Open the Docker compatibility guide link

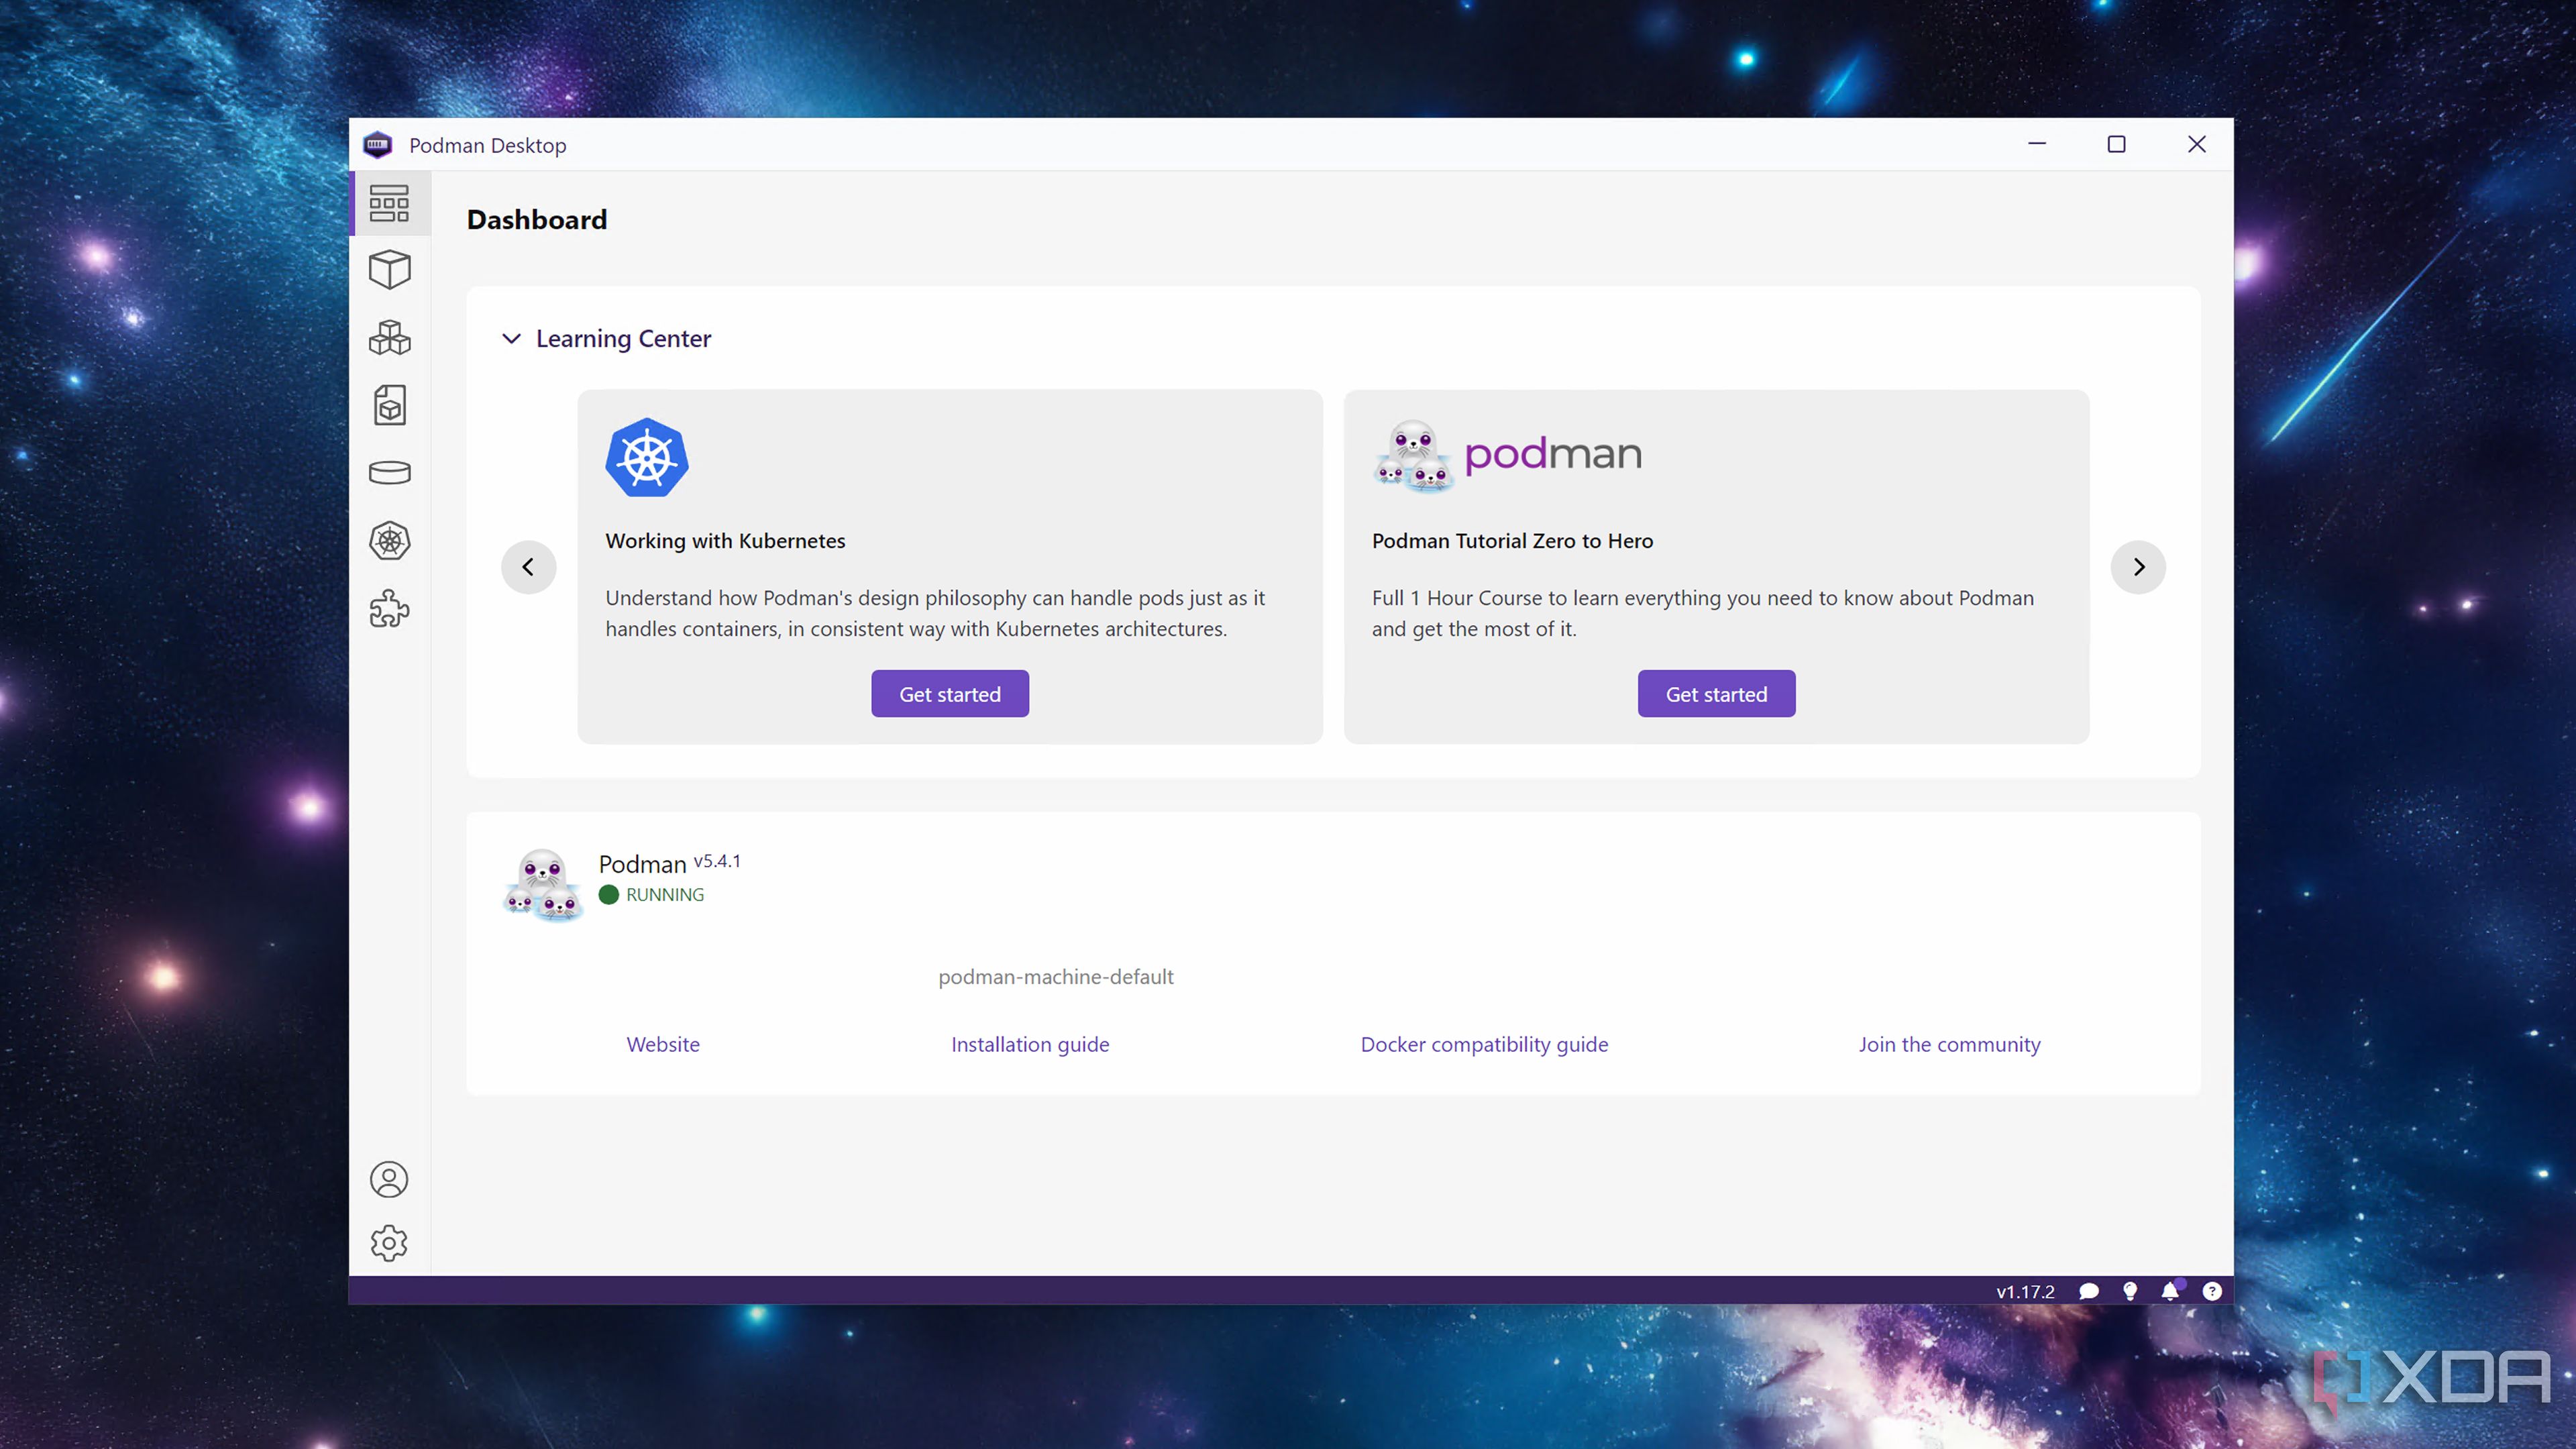(x=1484, y=1044)
